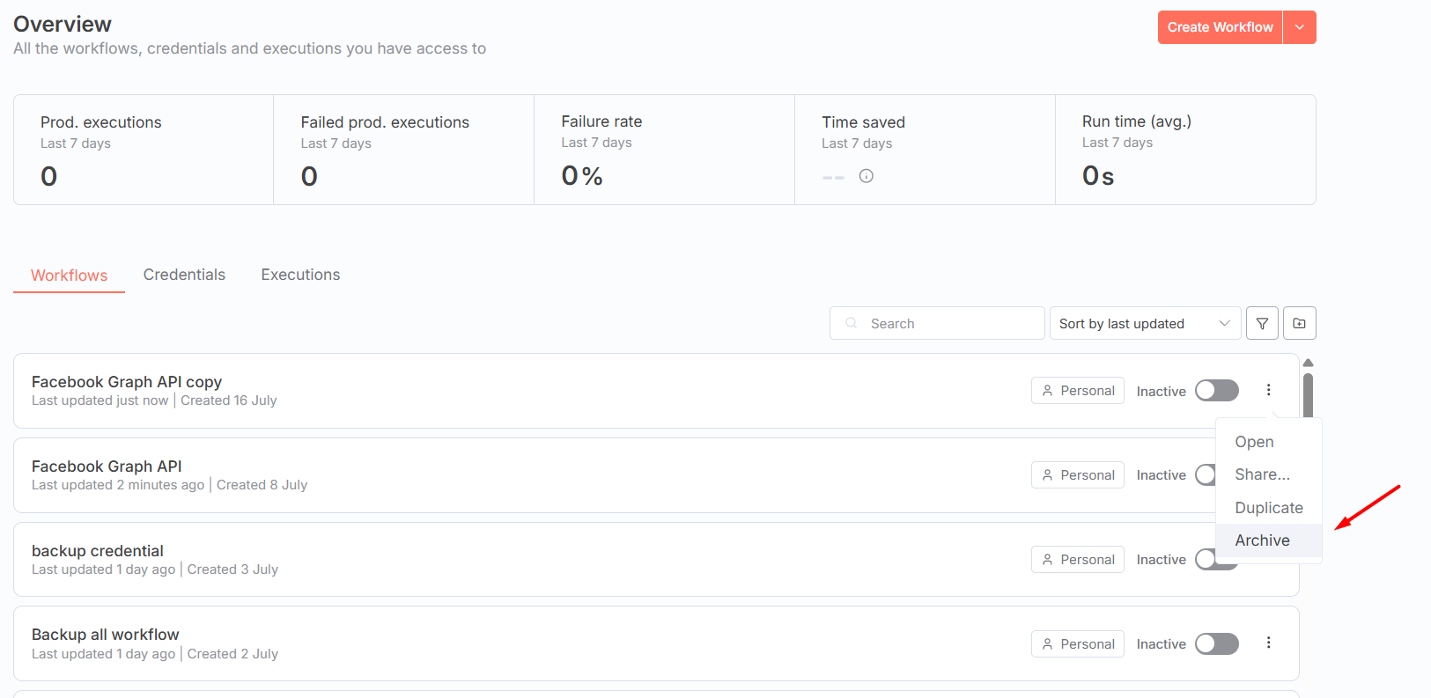Open three-dot menu for Backup all workflow
1431x698 pixels.
[x=1268, y=643]
